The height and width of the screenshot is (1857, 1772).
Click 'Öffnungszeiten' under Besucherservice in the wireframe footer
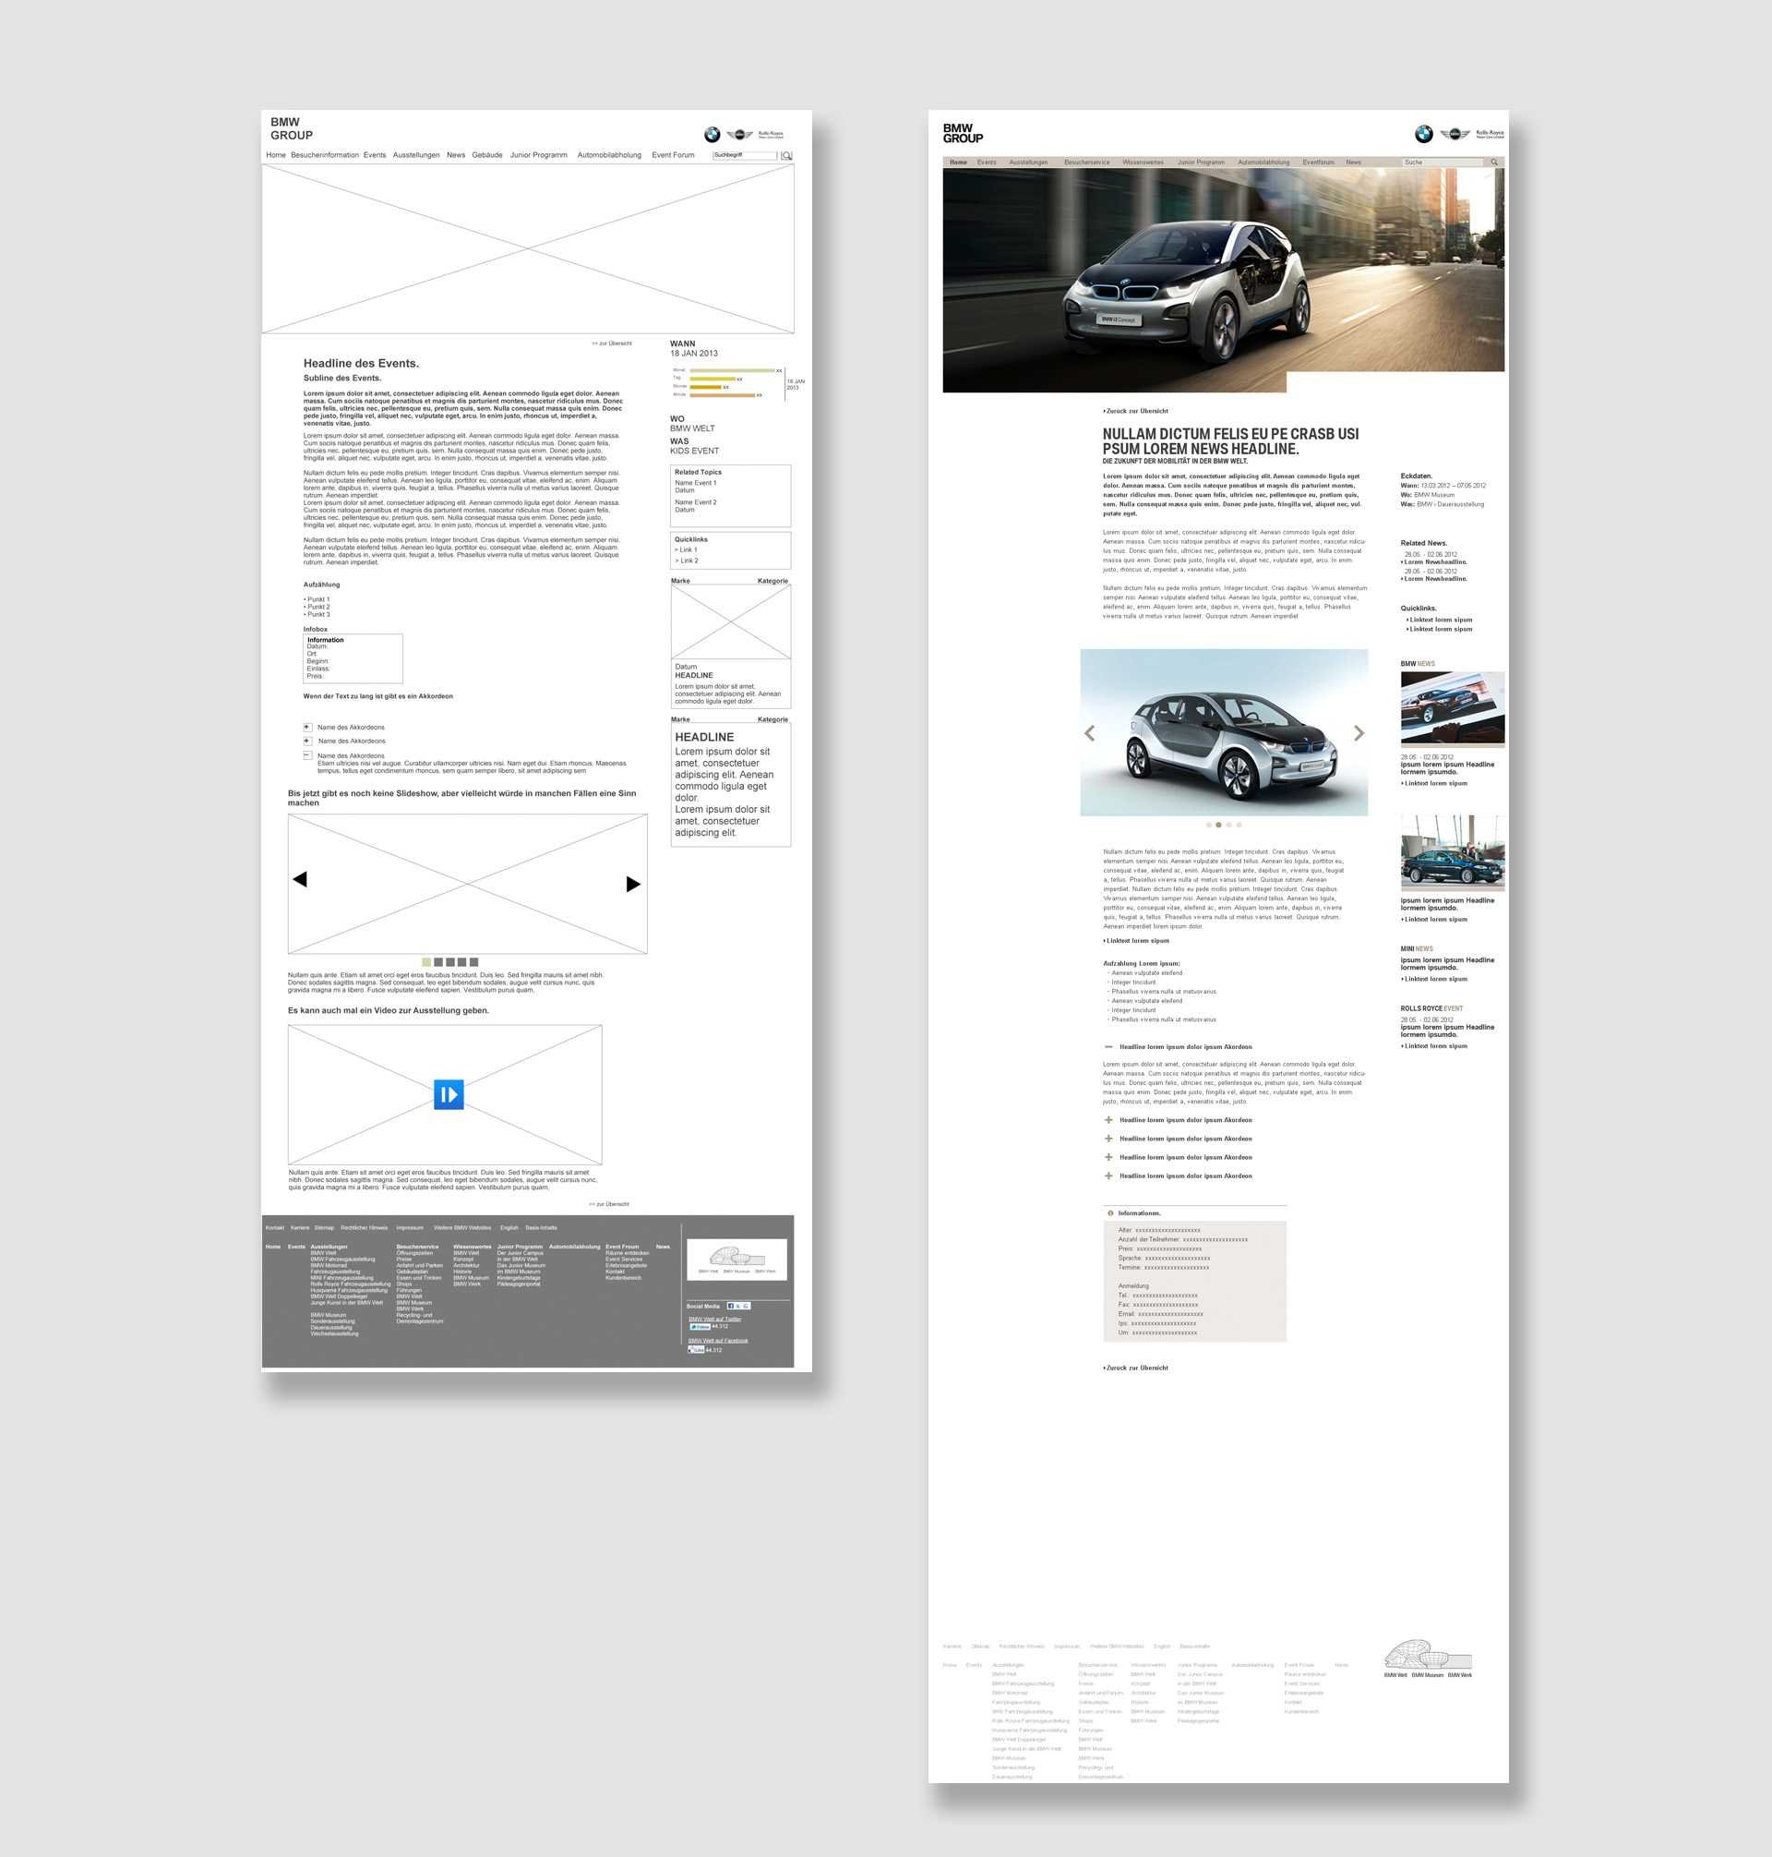coord(414,1253)
